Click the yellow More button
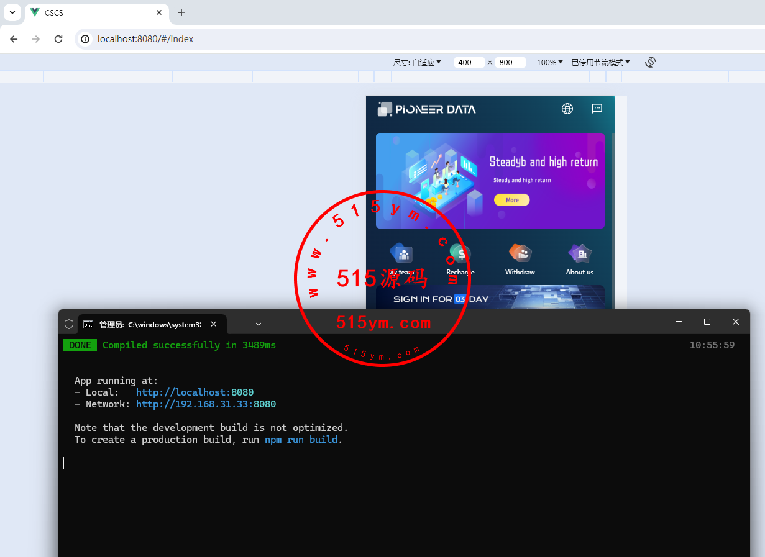The image size is (765, 557). pos(512,200)
